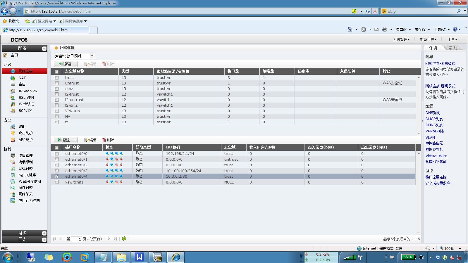Switch to the 任务 tab
468x263 pixels.
433,48
